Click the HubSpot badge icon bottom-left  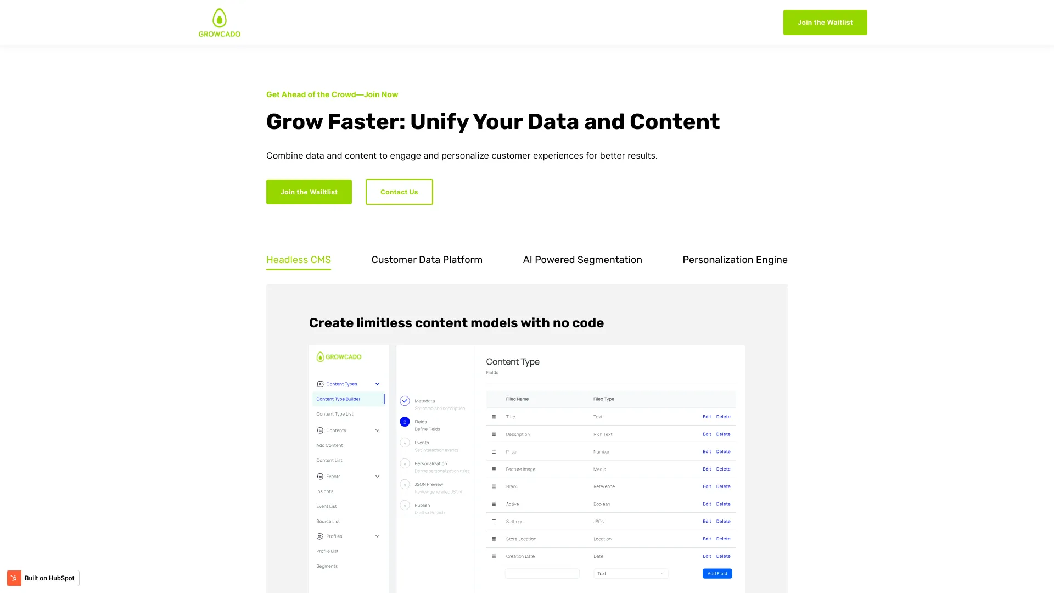(x=14, y=578)
